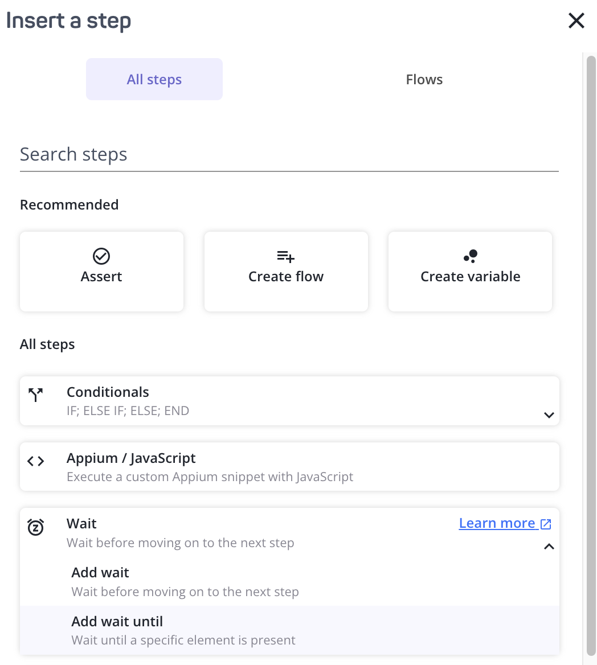Viewport: 597px width, 665px height.
Task: Click the Conditionals branching arrows icon
Action: coord(36,395)
